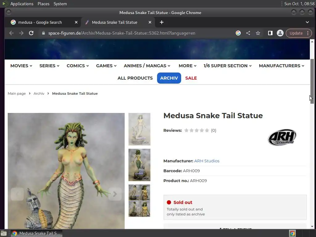
Task: Close the medusa Google Search tab
Action: click(76, 22)
